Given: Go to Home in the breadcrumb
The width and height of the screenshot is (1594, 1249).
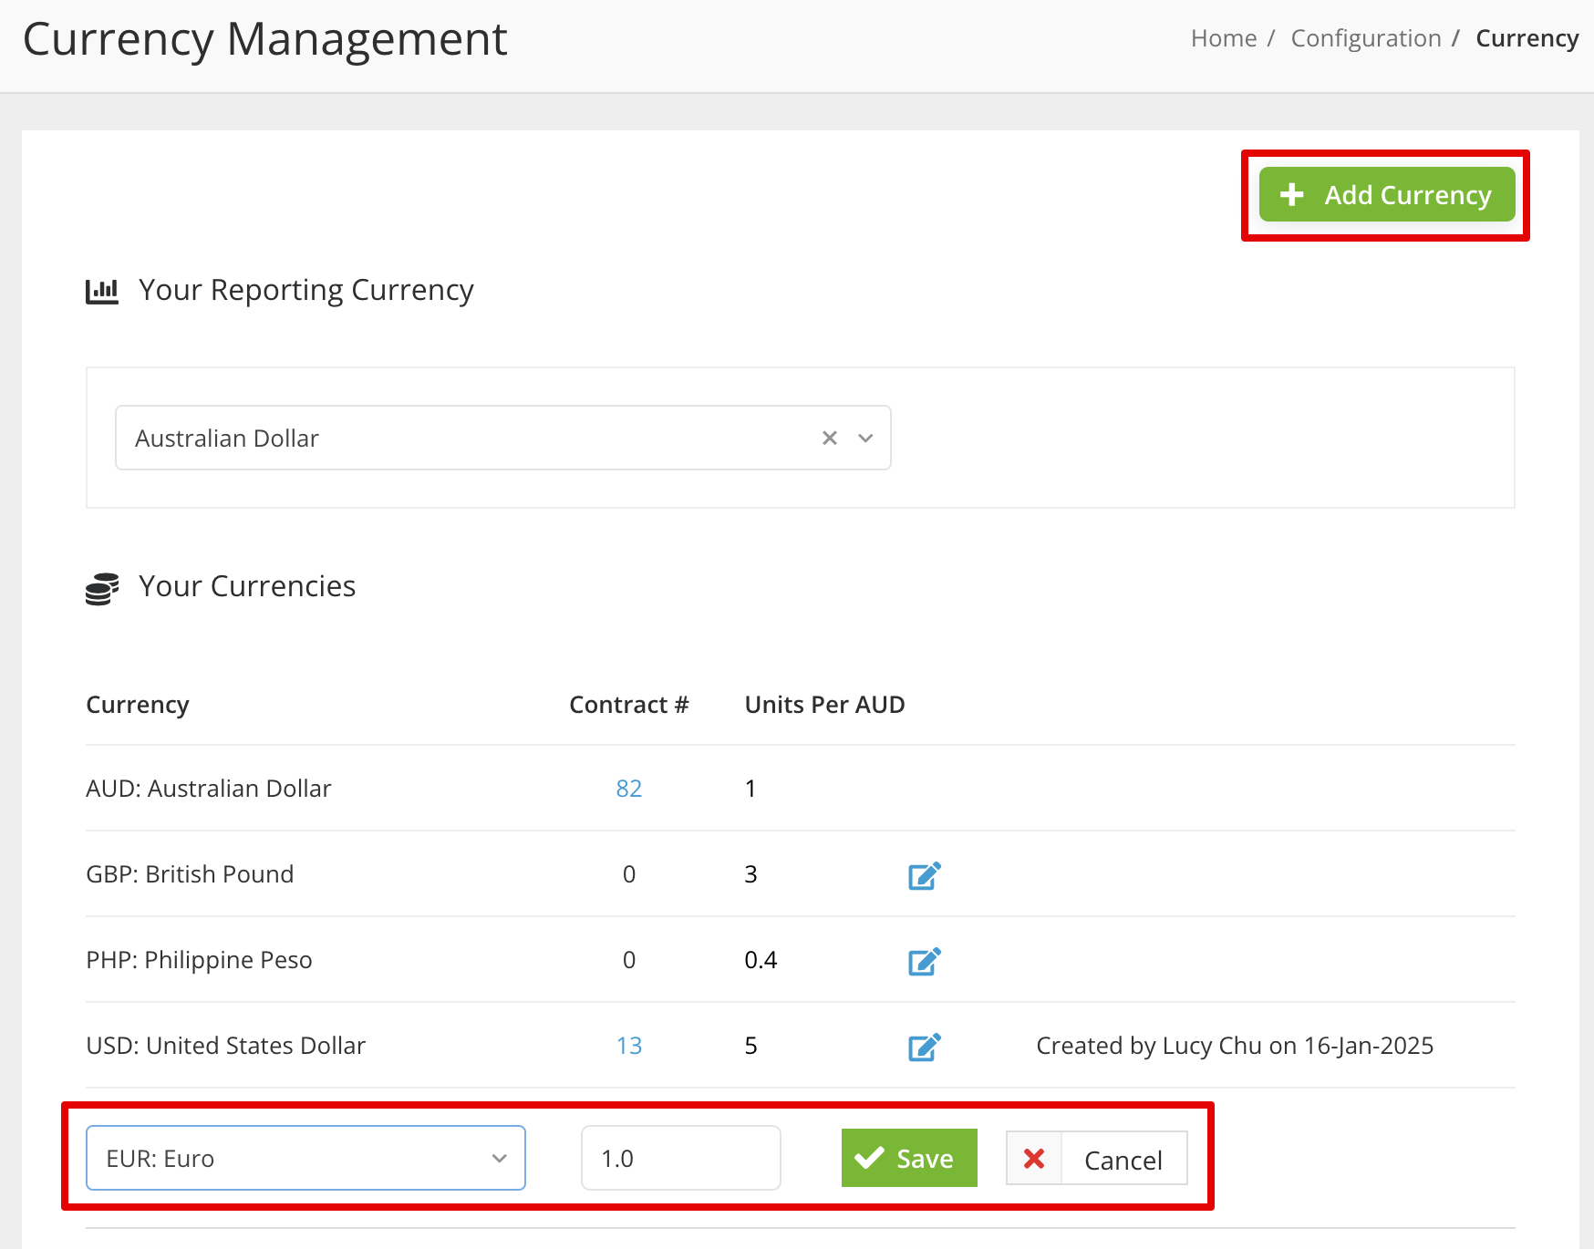Looking at the screenshot, I should [1224, 38].
